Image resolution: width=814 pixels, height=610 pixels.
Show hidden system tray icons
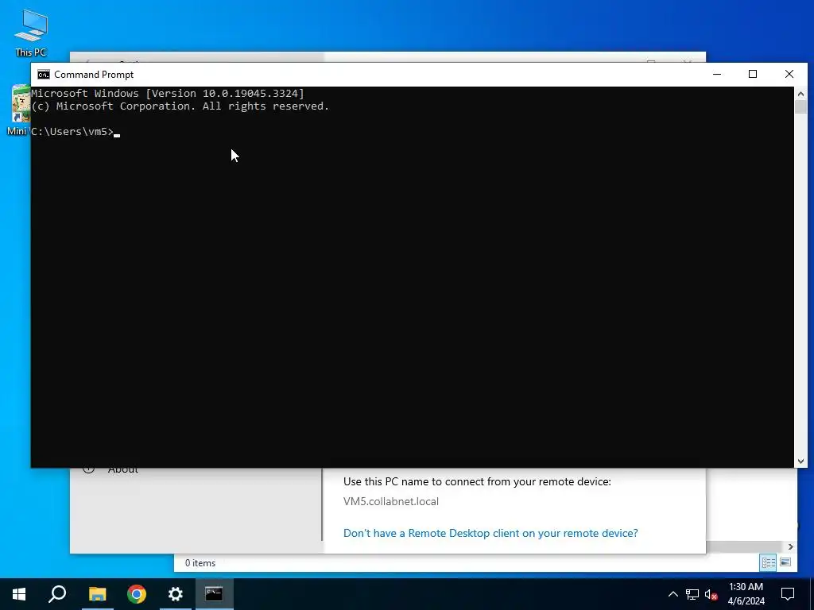click(x=673, y=594)
